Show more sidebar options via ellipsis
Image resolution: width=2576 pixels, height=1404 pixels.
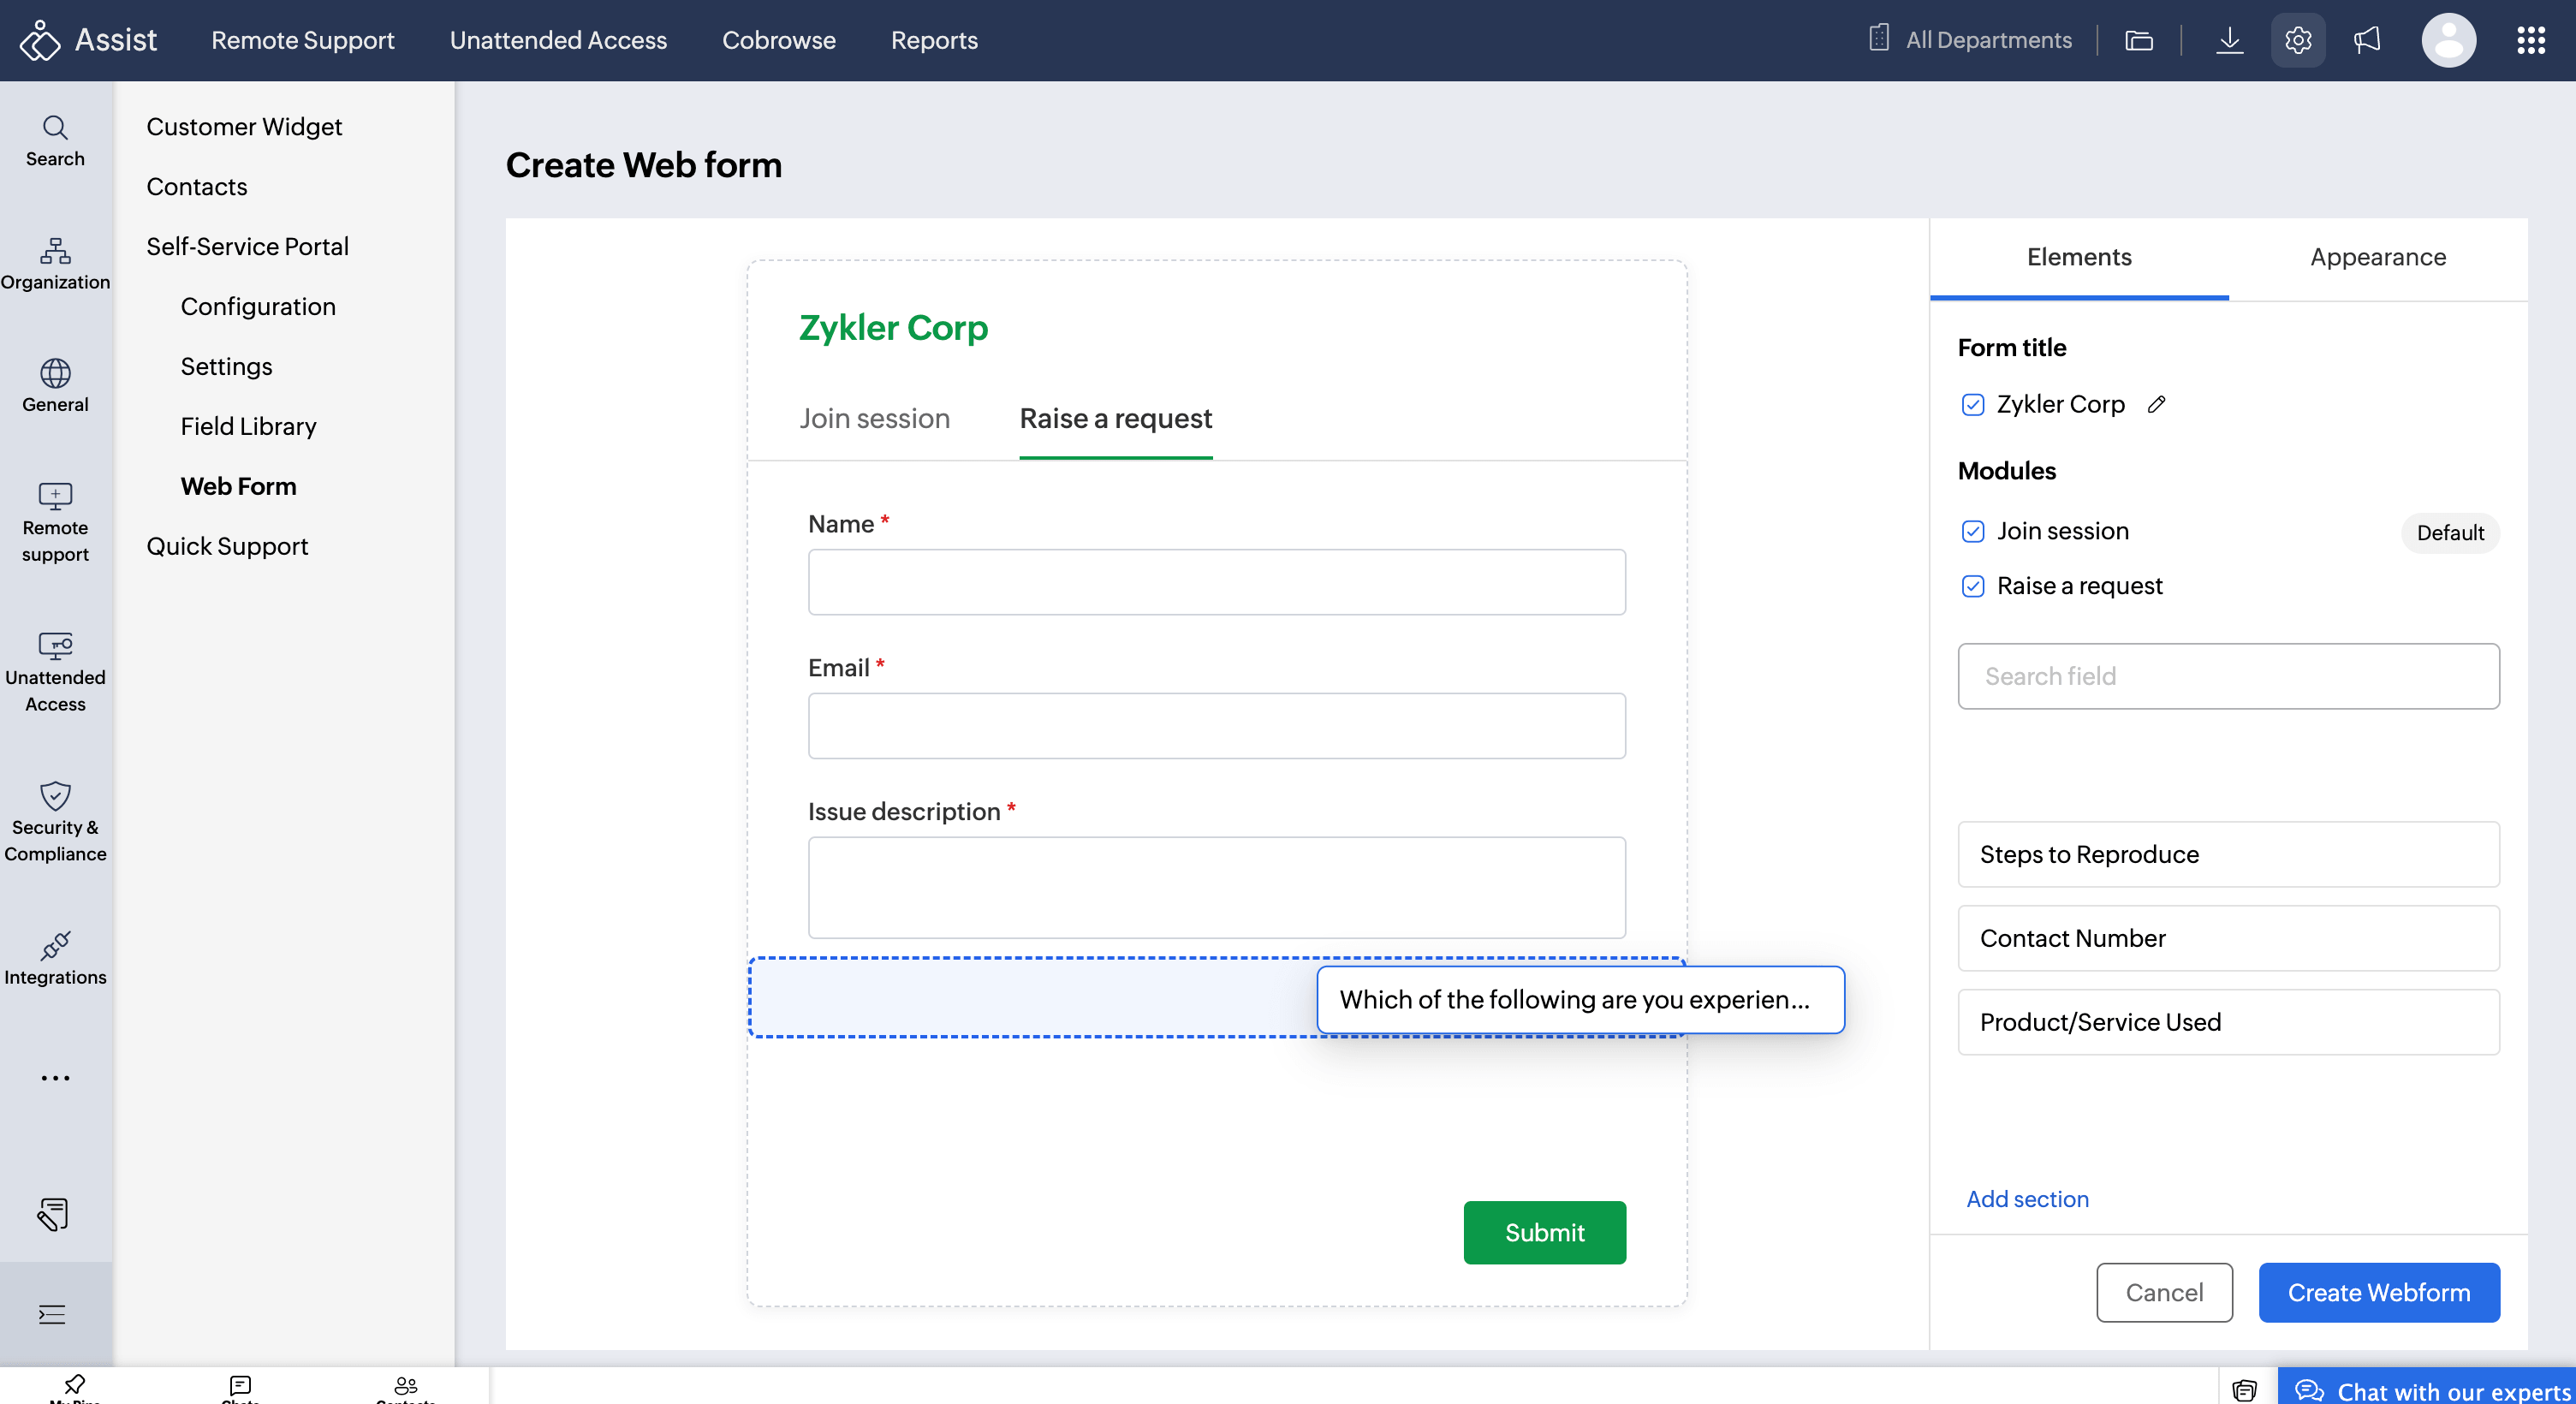coord(55,1078)
